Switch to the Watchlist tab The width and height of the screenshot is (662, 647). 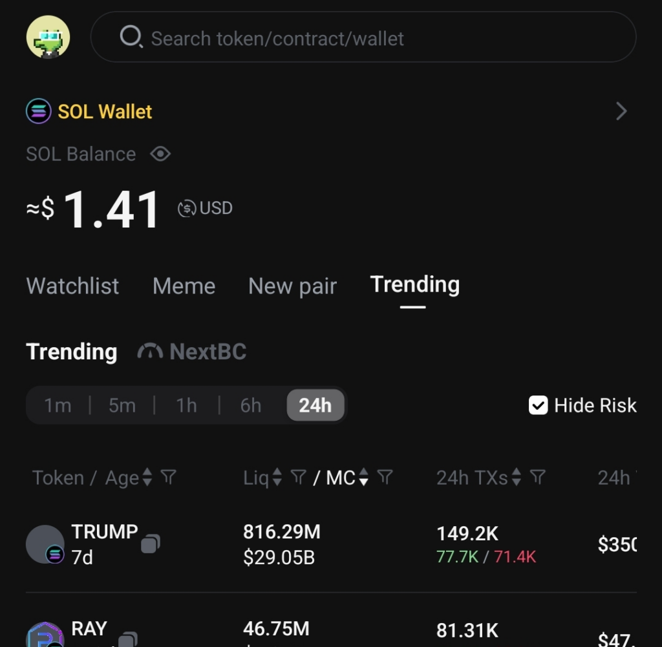[x=72, y=286]
